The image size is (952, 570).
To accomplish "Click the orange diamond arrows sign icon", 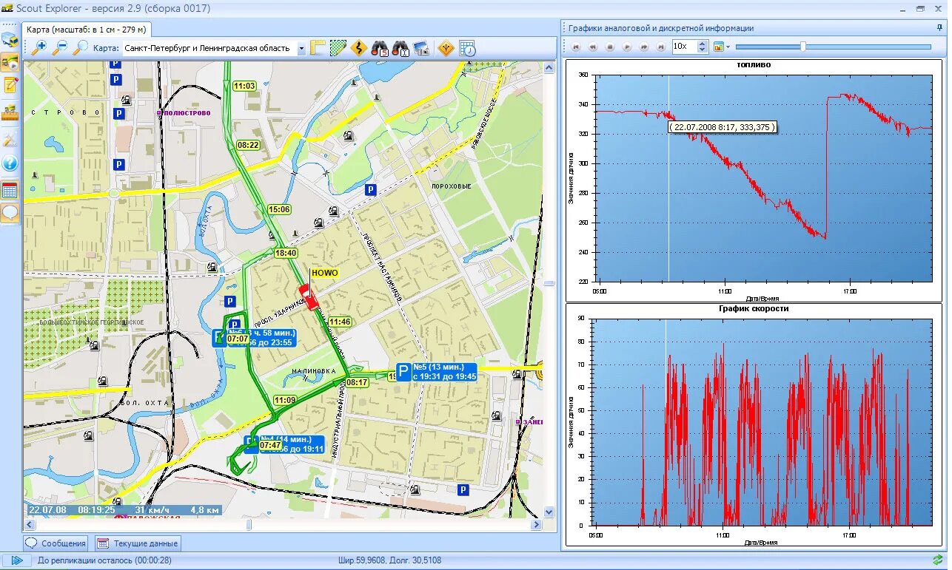I will click(446, 48).
